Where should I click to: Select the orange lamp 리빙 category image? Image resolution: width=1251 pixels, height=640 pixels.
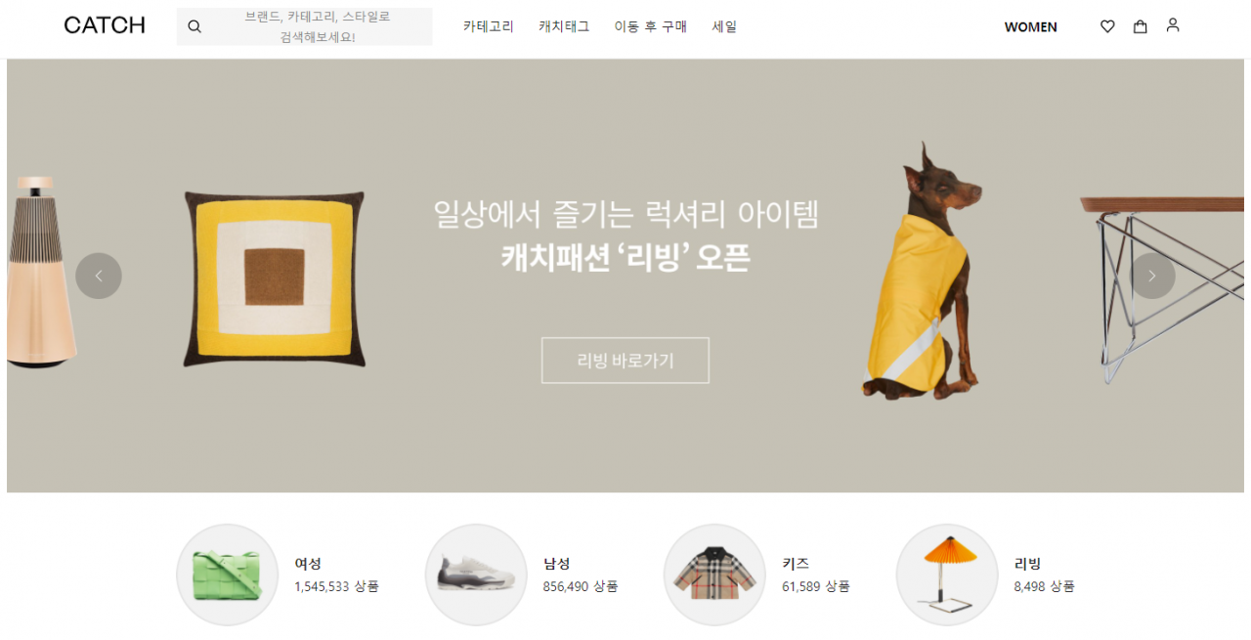947,575
